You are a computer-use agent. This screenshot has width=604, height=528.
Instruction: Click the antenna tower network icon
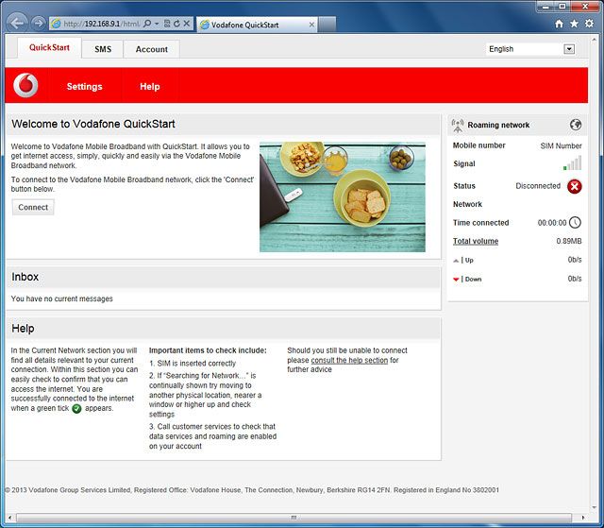tap(458, 126)
